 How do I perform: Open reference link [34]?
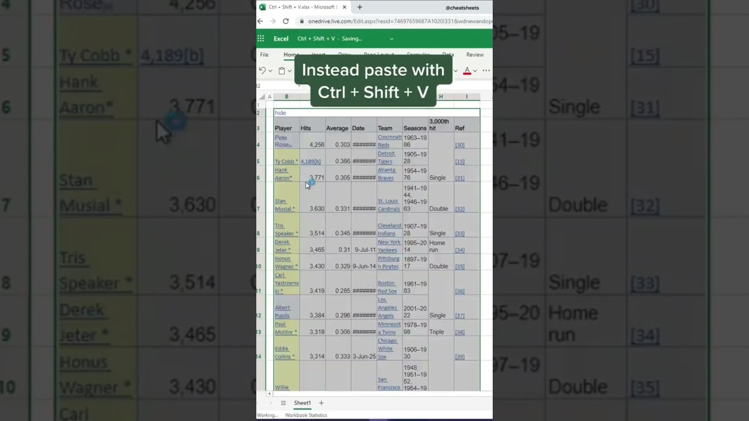pyautogui.click(x=460, y=250)
